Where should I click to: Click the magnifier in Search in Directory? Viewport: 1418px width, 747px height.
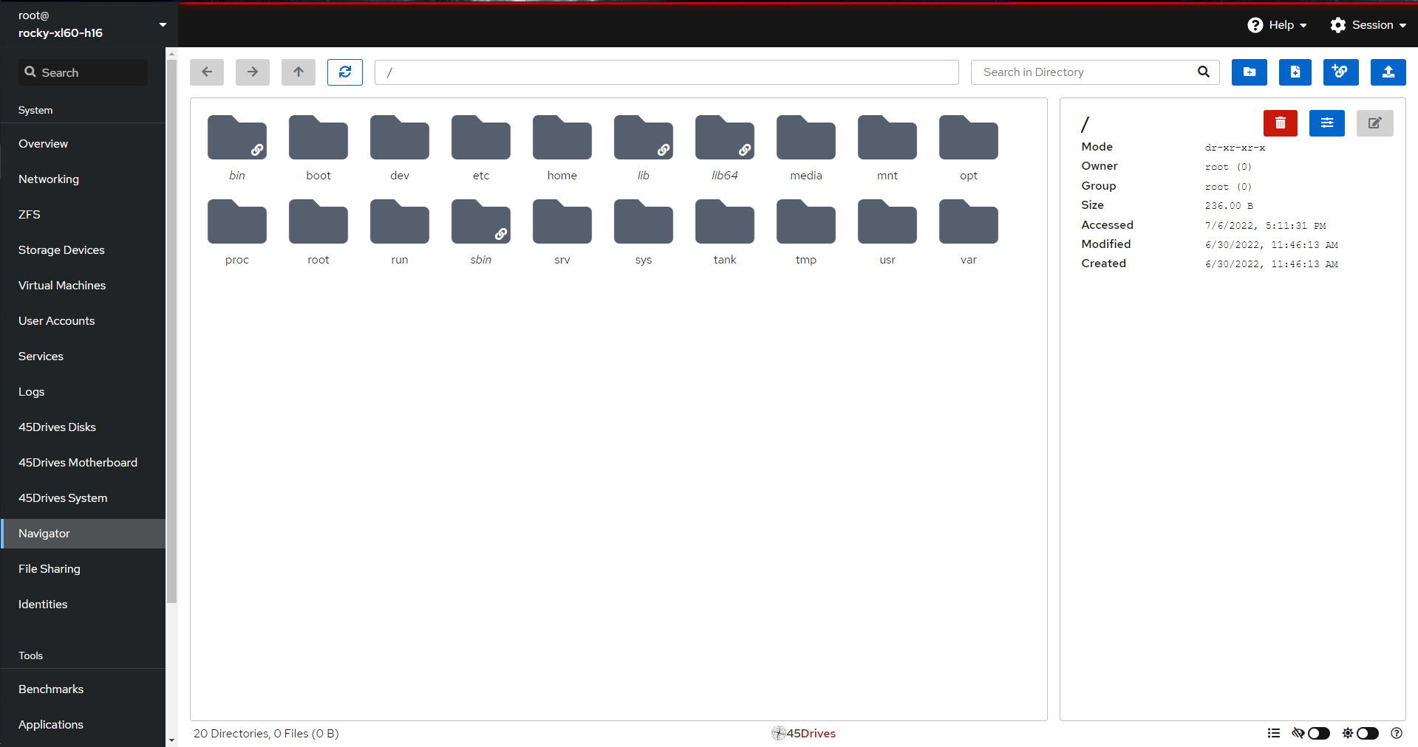pos(1204,72)
